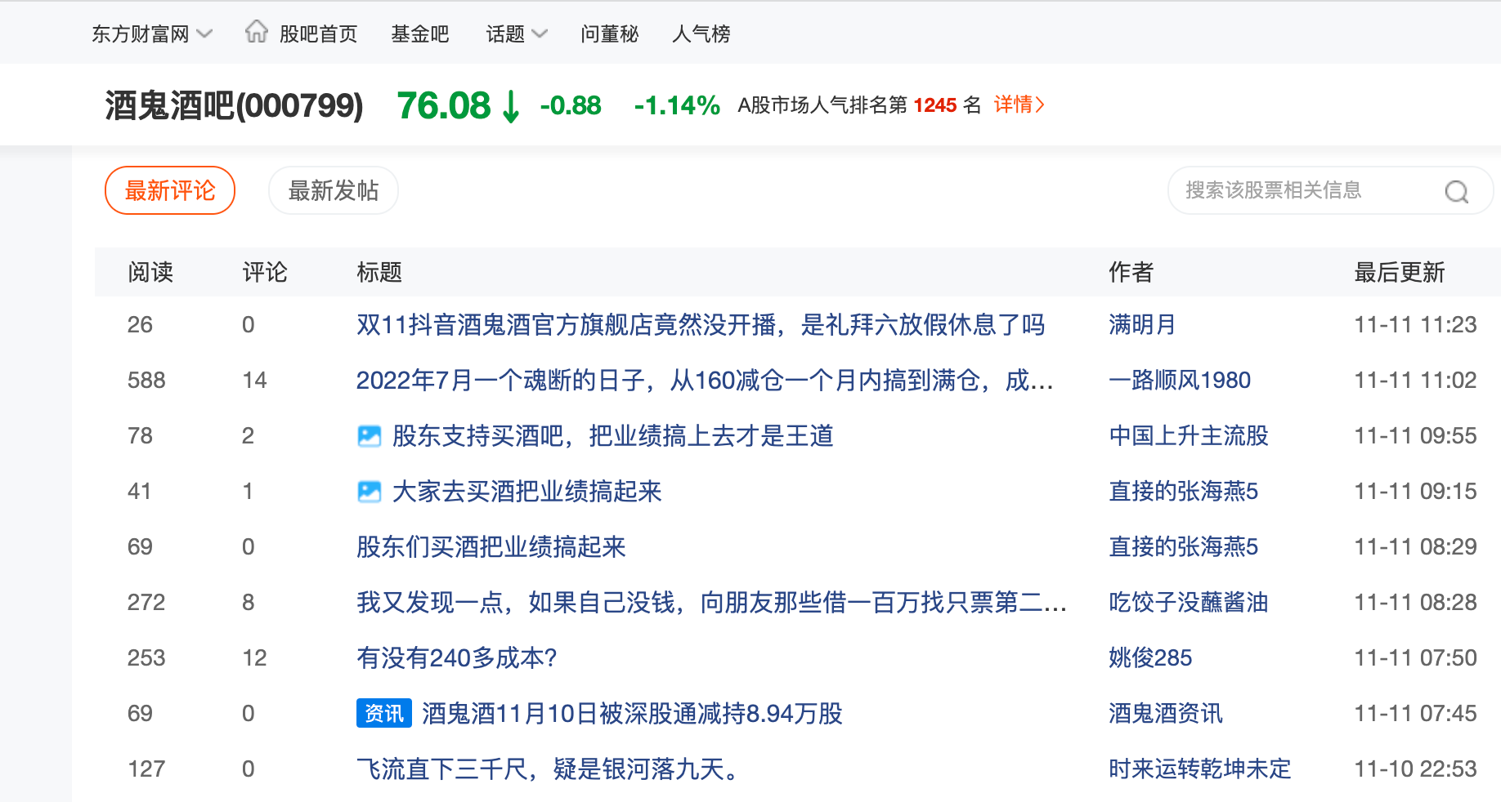Open post 酒鬼酒11月10日被深股通减持8.94万股

click(x=632, y=714)
